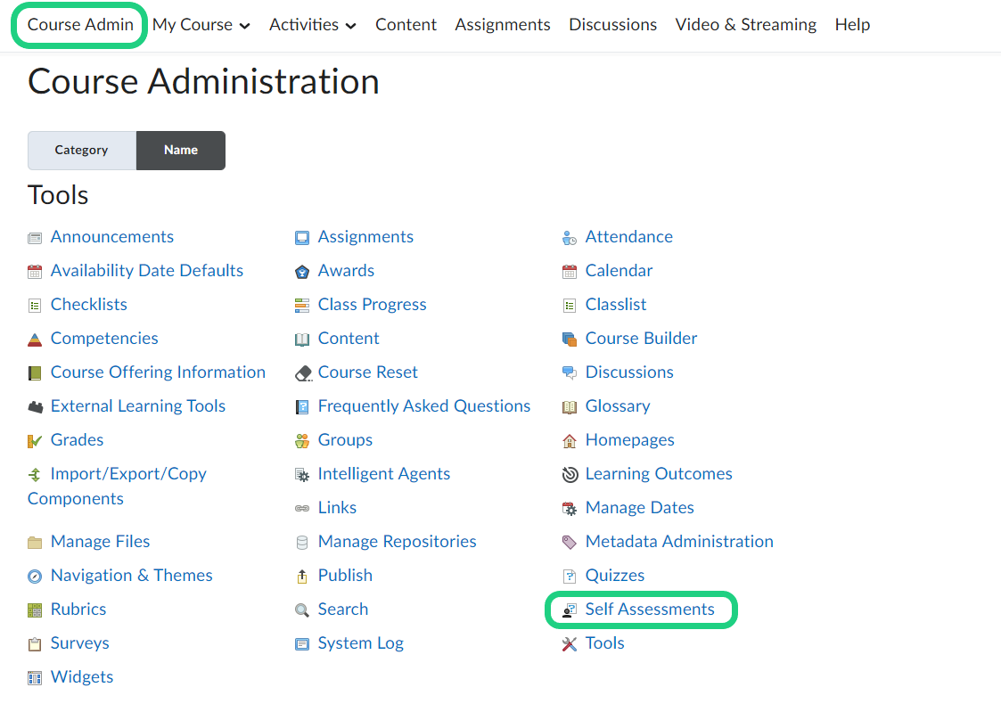The height and width of the screenshot is (720, 1001).
Task: Click the Tools wrench icon
Action: [570, 644]
